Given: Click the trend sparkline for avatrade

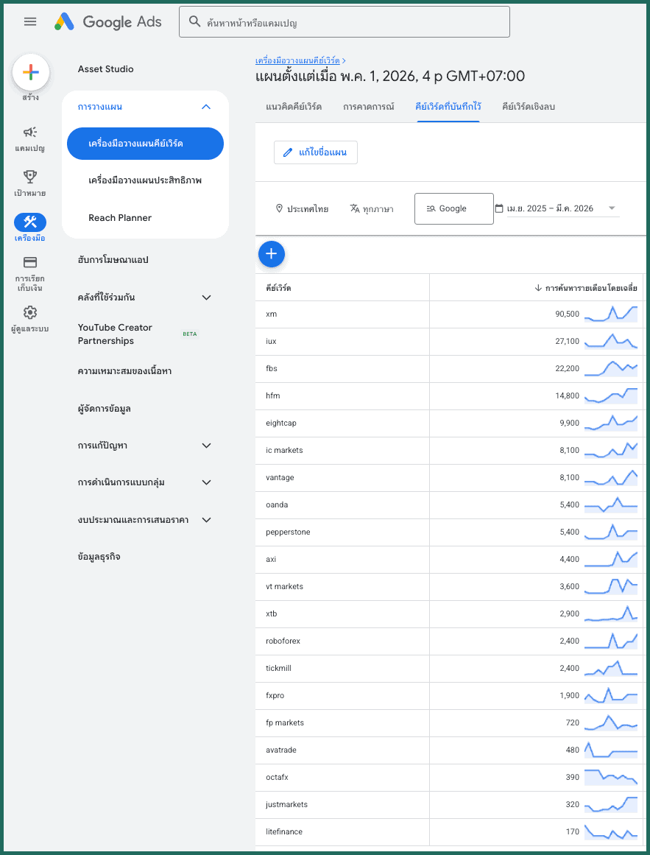Looking at the screenshot, I should point(611,750).
